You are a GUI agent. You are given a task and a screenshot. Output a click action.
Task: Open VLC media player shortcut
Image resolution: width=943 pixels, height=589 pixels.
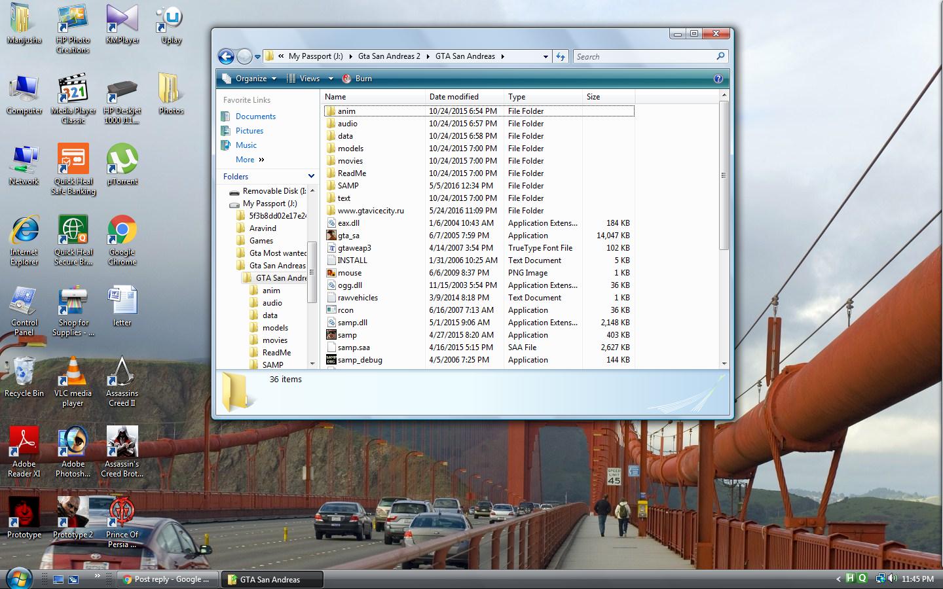(73, 382)
